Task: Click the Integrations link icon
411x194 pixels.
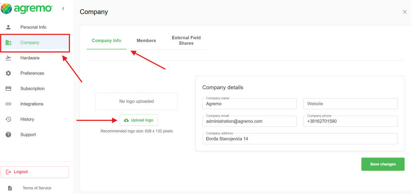Action: tap(8, 104)
